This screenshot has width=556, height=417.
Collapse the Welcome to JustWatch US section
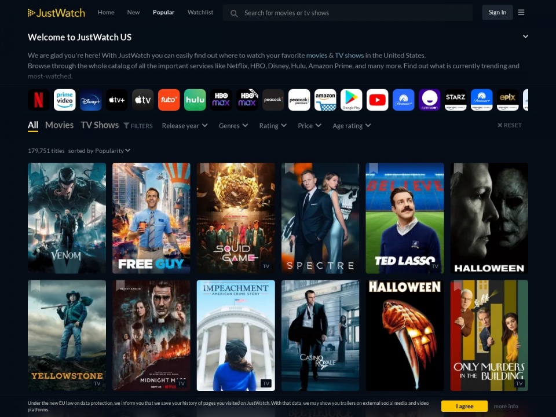525,36
